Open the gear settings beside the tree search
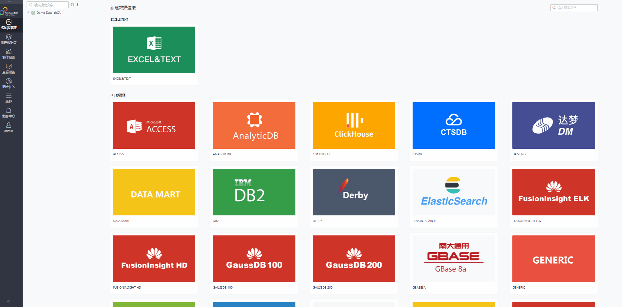Viewport: 622px width, 307px height. (x=73, y=5)
